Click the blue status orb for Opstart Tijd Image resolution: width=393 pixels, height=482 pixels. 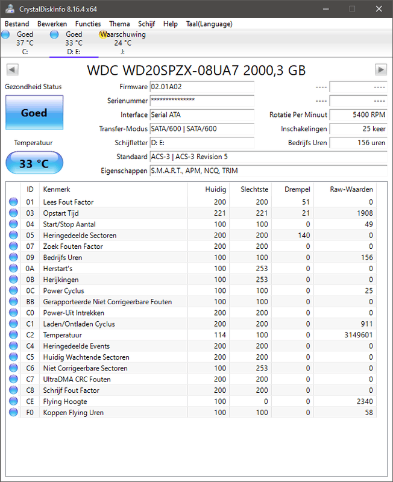point(13,213)
